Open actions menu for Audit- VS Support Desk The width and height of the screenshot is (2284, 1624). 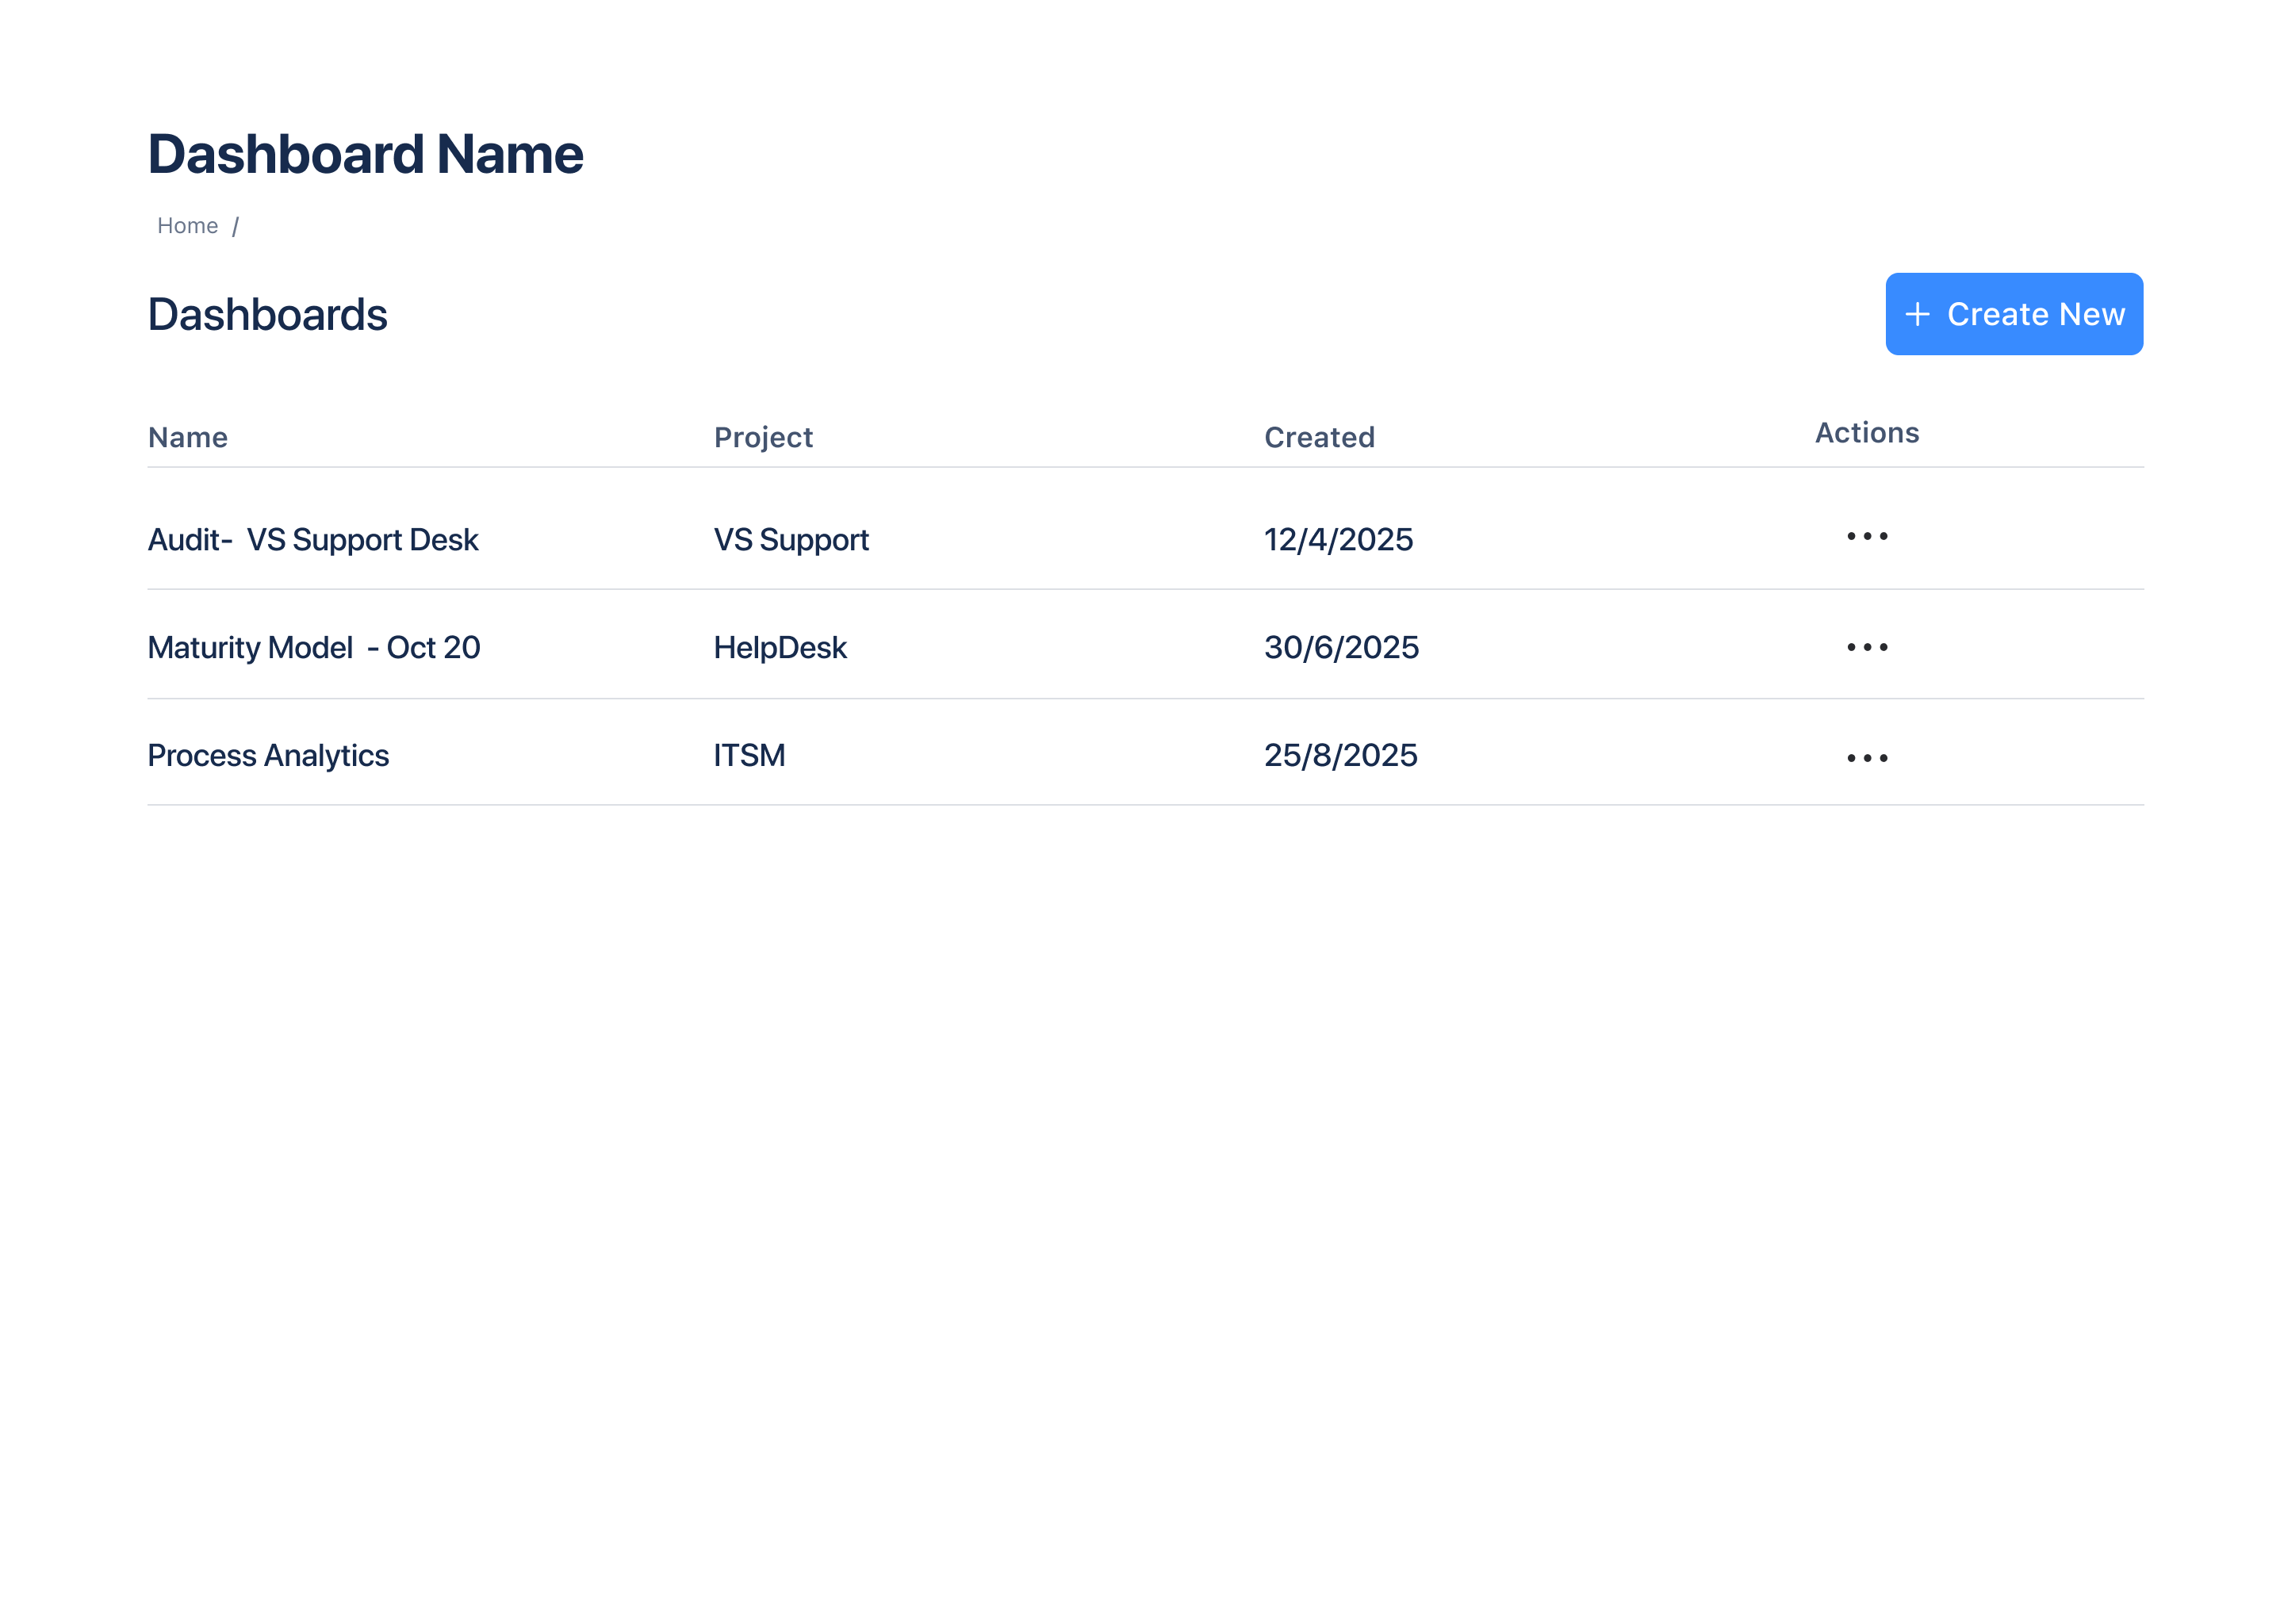(x=1866, y=537)
